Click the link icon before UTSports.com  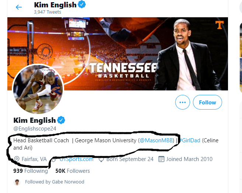click(x=54, y=159)
